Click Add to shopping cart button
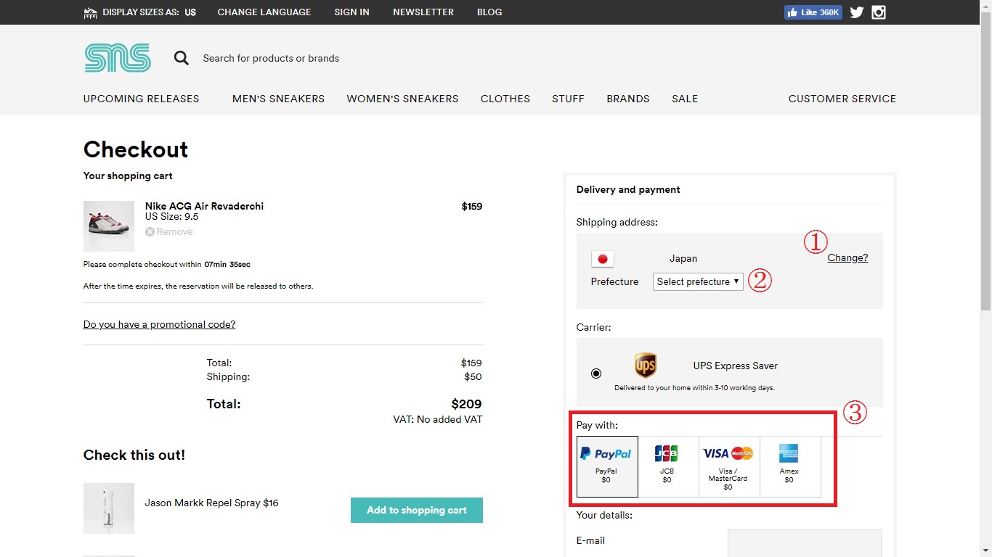 pos(416,510)
